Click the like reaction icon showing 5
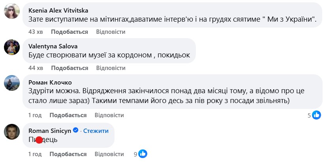325x162 pixels. click(x=316, y=115)
